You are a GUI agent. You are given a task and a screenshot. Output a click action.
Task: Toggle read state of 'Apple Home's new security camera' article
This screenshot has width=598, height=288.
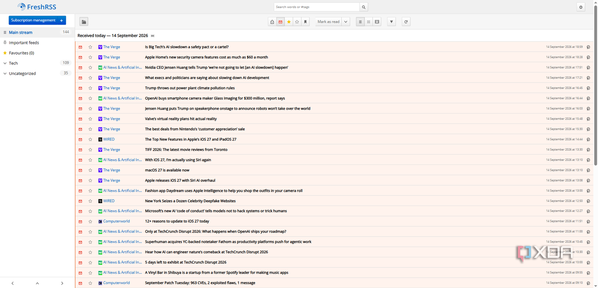point(81,57)
